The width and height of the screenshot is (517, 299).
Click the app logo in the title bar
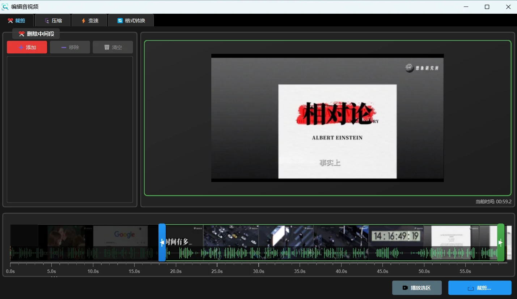click(x=5, y=6)
